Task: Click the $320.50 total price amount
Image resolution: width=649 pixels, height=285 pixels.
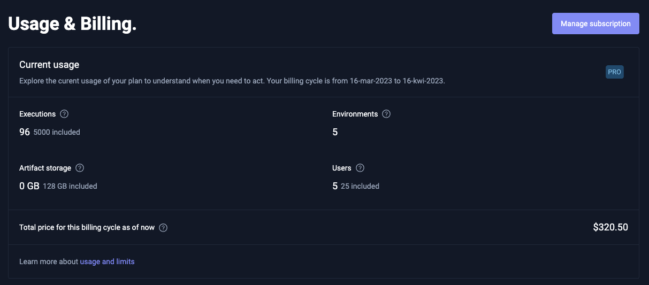Action: coord(610,227)
